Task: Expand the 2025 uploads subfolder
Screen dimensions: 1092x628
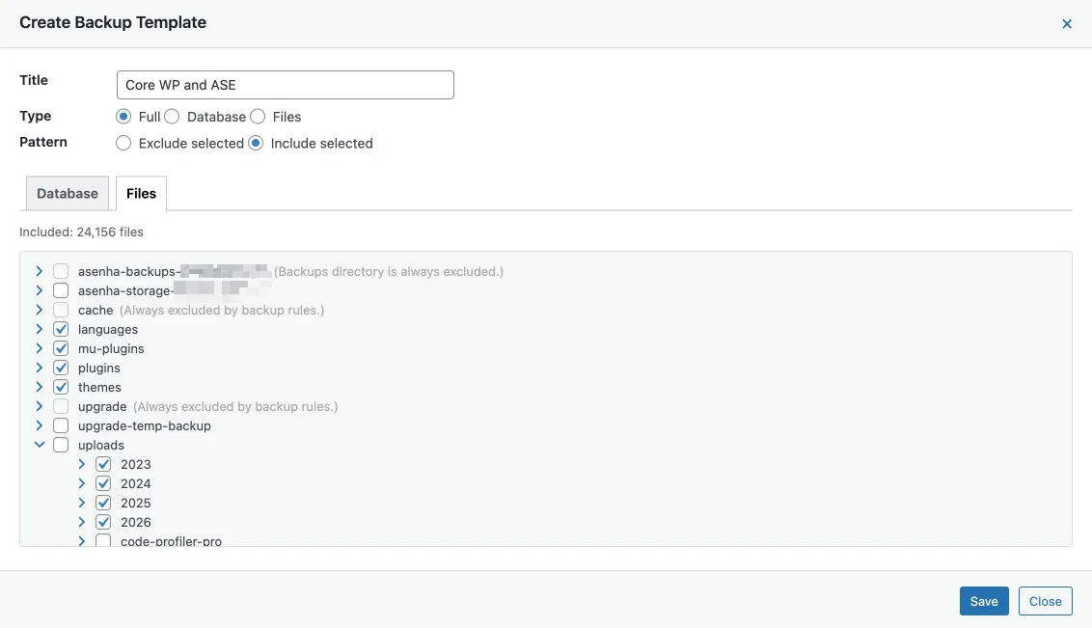Action: tap(82, 503)
